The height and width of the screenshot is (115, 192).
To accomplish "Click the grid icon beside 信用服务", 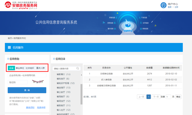I will 9,48.
